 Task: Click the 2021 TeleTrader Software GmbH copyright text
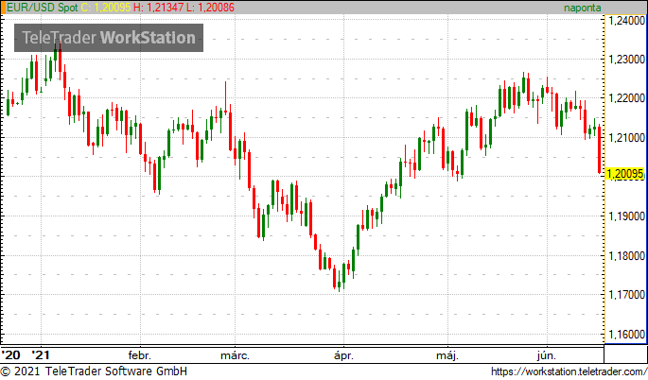pos(94,371)
